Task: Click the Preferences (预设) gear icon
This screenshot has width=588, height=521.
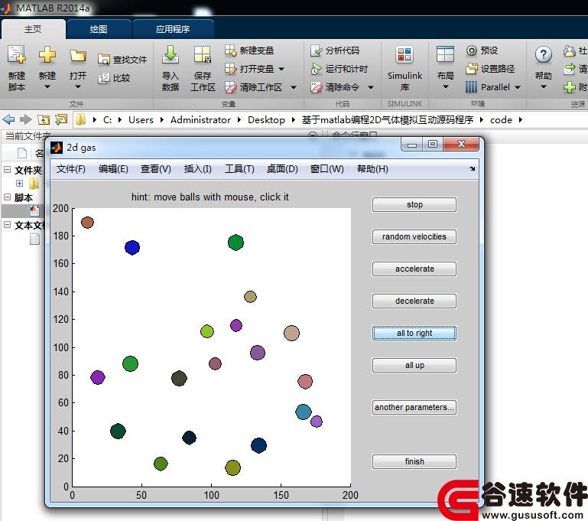Action: [471, 50]
